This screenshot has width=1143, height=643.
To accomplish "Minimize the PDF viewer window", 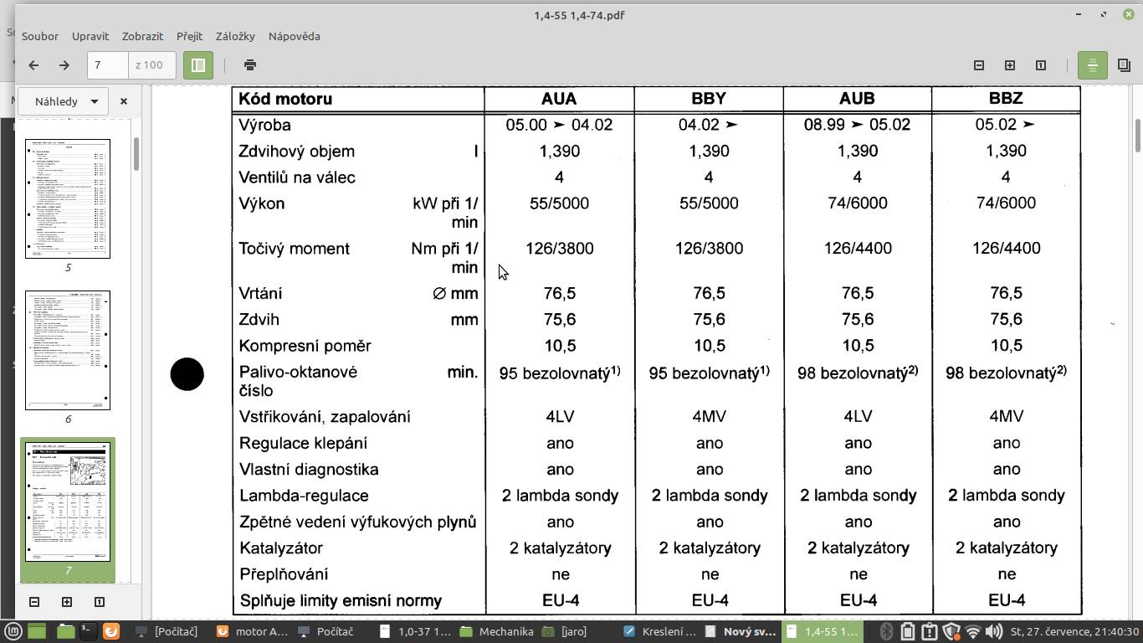I will (1080, 14).
